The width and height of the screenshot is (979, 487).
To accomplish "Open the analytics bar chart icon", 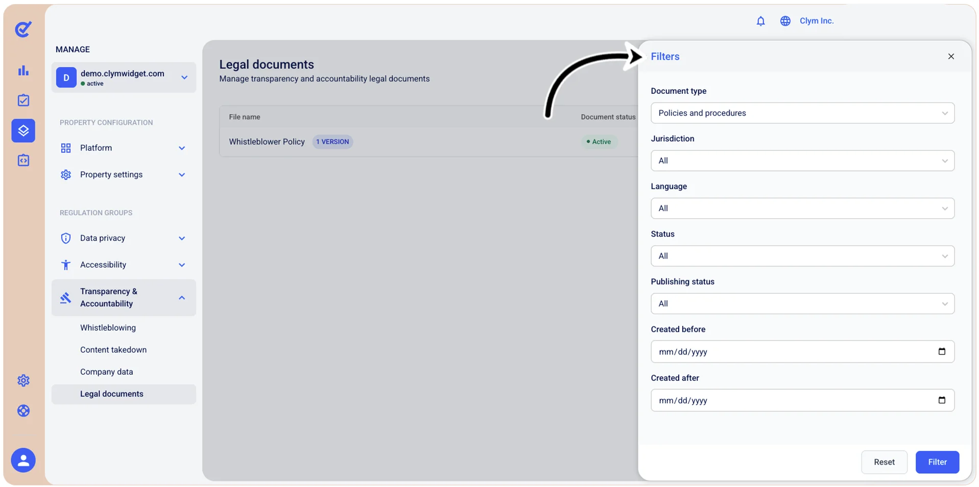I will pyautogui.click(x=23, y=70).
